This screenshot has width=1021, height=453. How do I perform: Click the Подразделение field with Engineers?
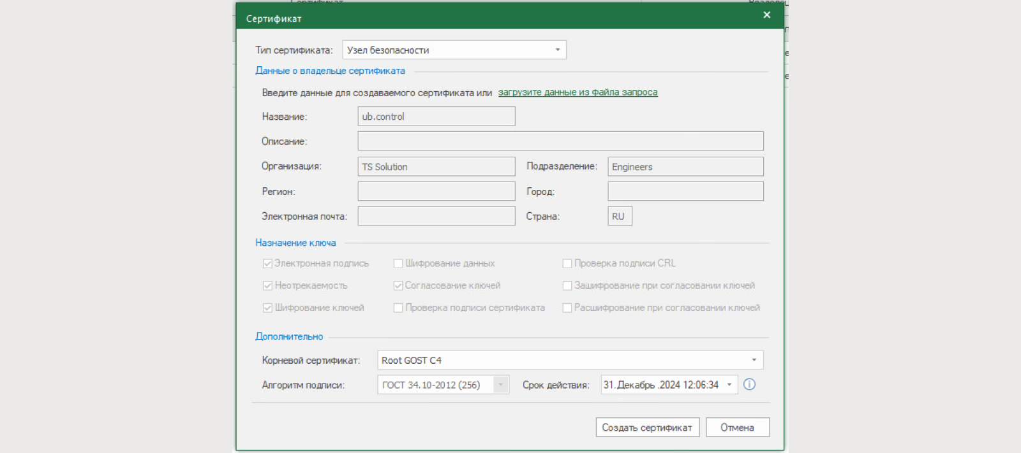pos(685,166)
